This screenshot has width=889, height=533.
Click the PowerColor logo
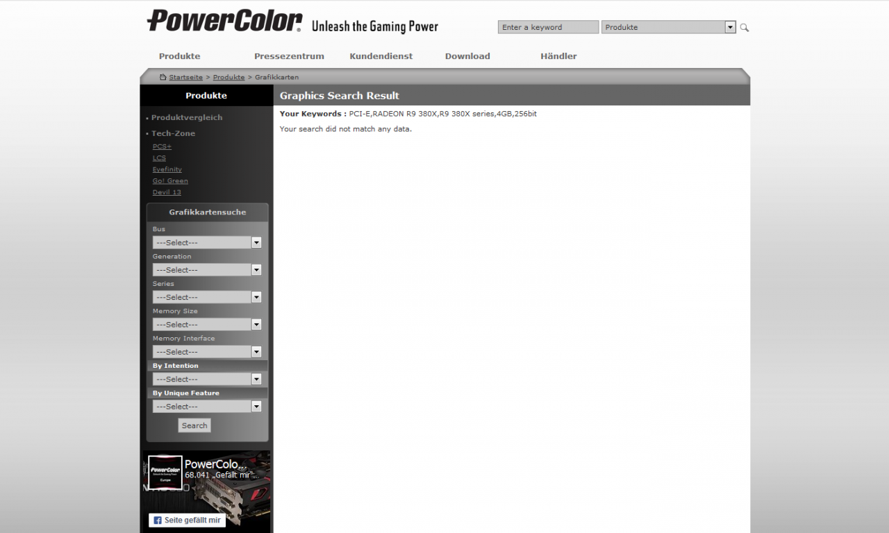[x=224, y=21]
